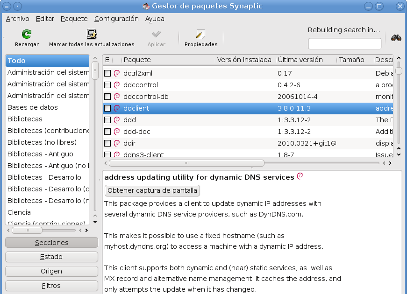
Task: Click bottom down arrow of package list scrollbar
Action: [x=399, y=155]
